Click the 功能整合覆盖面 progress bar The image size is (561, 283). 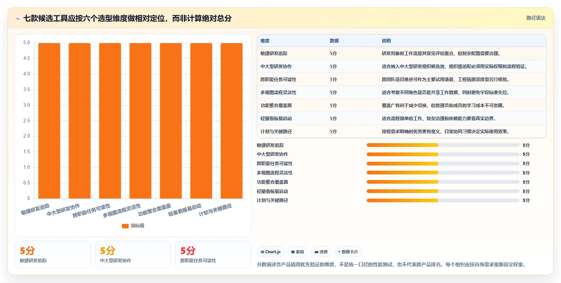click(x=443, y=182)
